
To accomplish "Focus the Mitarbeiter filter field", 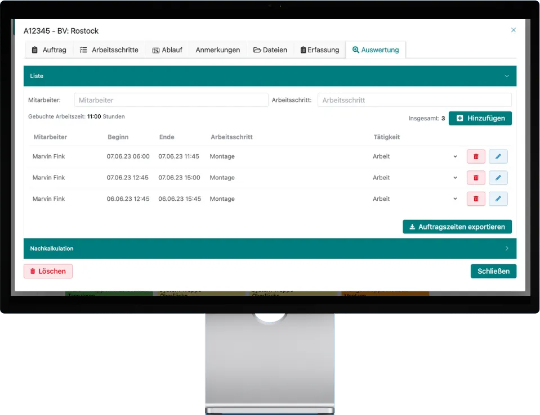I will click(x=171, y=100).
